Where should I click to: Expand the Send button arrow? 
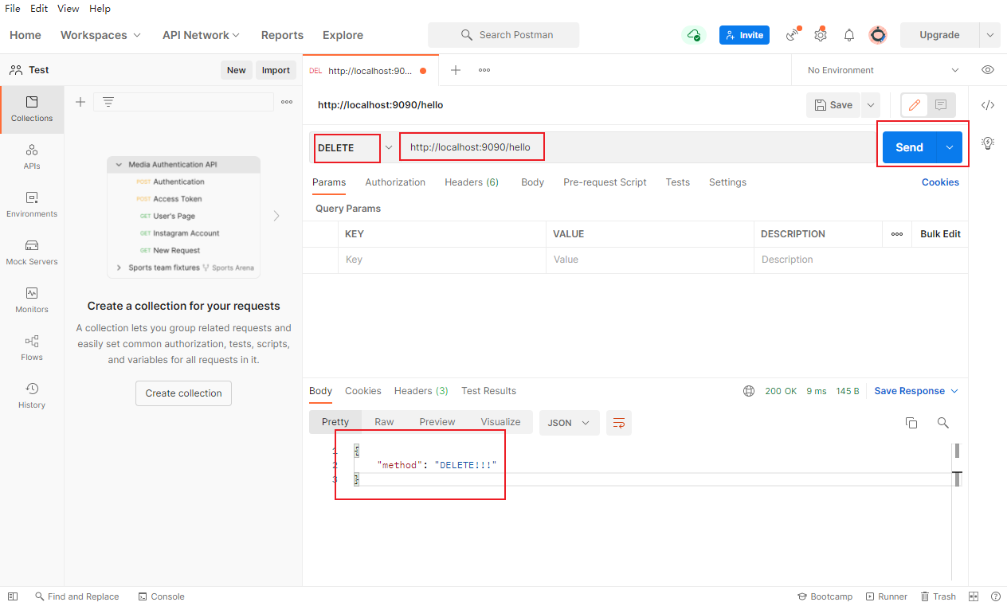pyautogui.click(x=950, y=147)
